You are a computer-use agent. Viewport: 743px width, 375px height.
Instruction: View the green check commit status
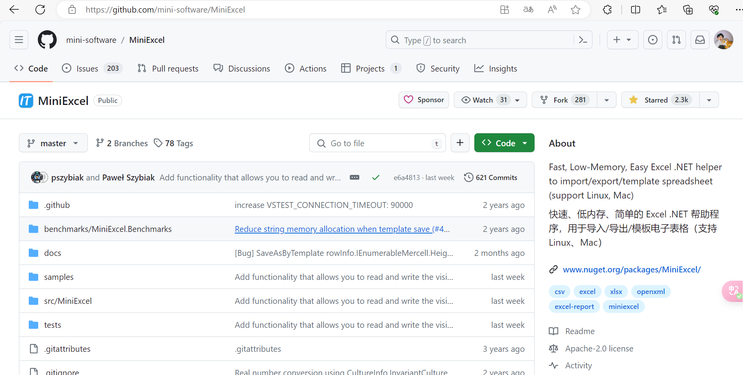click(376, 178)
